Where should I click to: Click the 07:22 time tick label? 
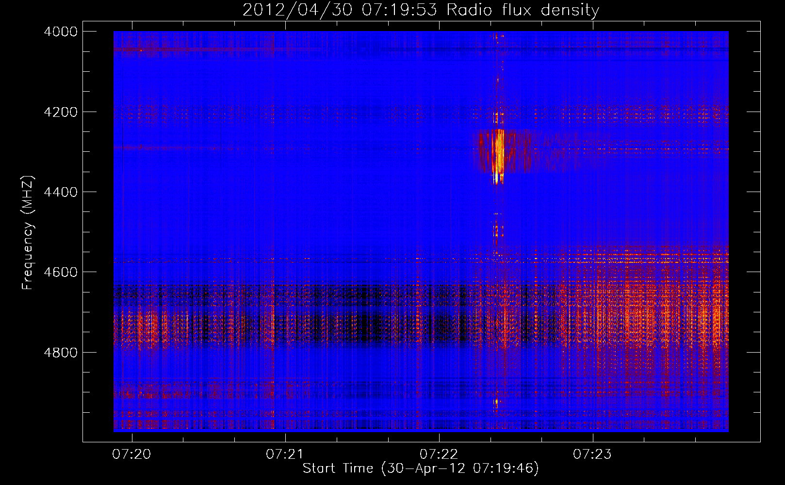point(439,454)
